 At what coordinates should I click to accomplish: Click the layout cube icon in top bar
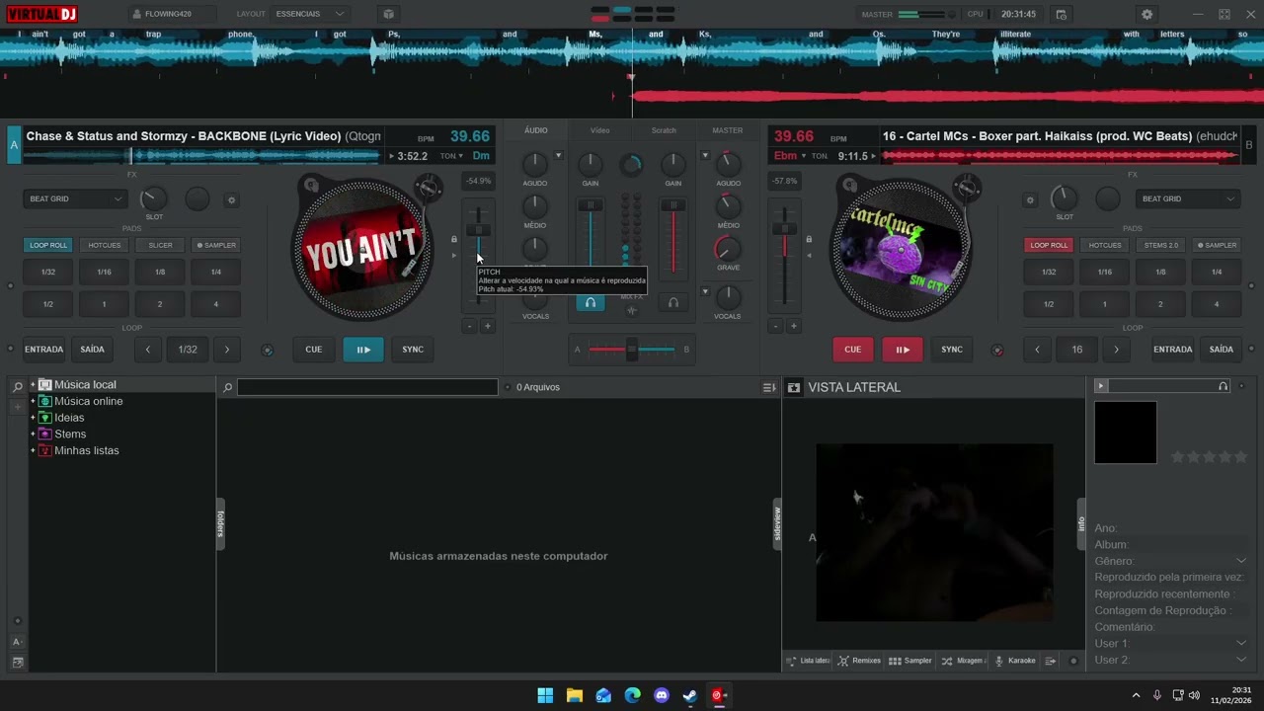point(388,15)
